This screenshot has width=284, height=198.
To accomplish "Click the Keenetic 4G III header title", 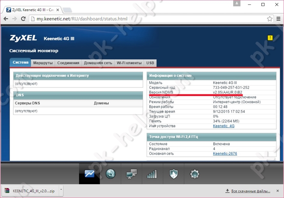I will (x=59, y=38).
